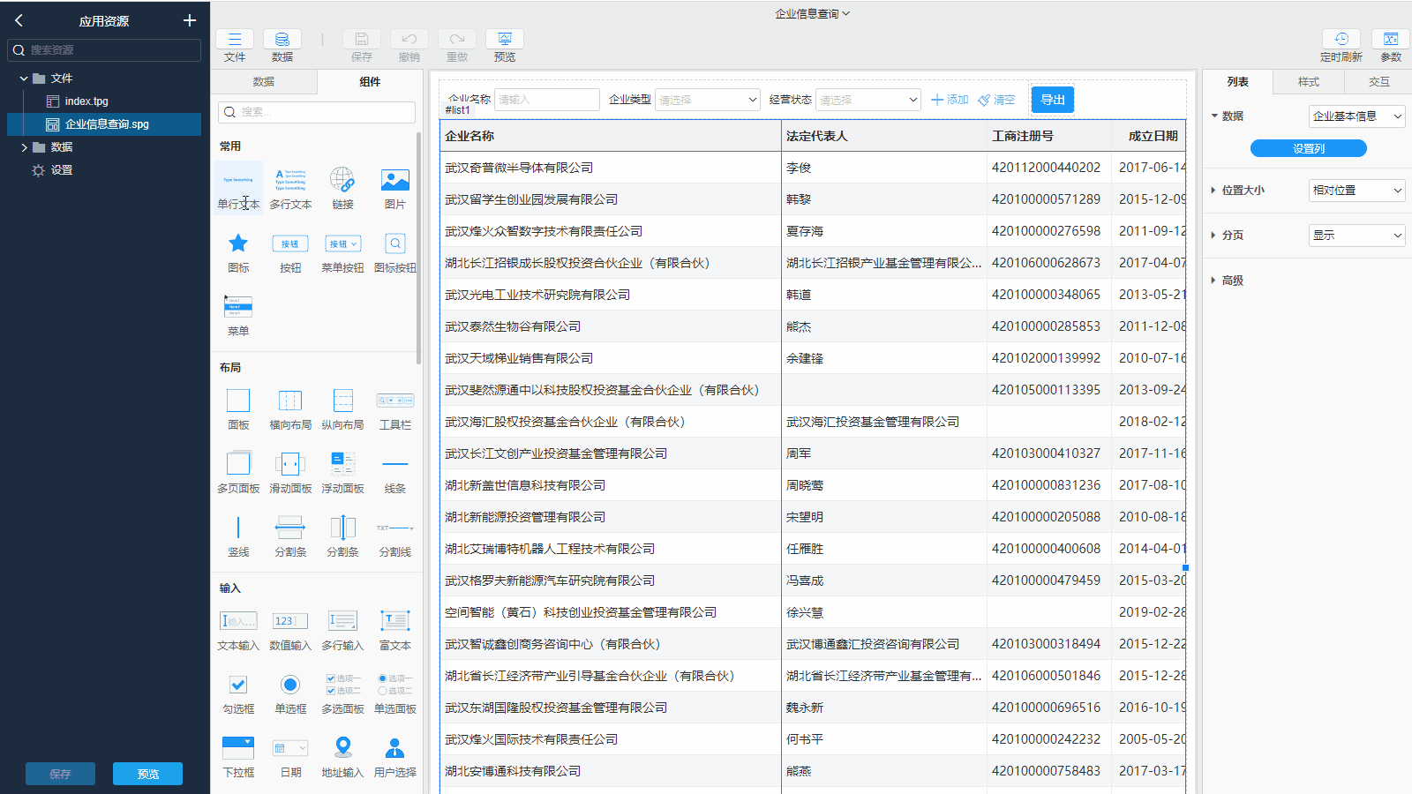Screen dimensions: 1412x794
Task: Open 定时刷新 settings
Action: pos(1341,46)
